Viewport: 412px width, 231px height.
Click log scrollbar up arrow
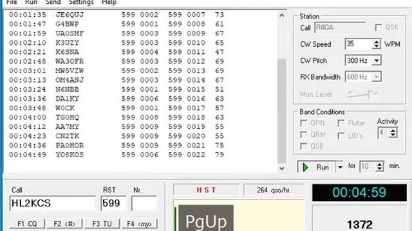click(x=282, y=15)
